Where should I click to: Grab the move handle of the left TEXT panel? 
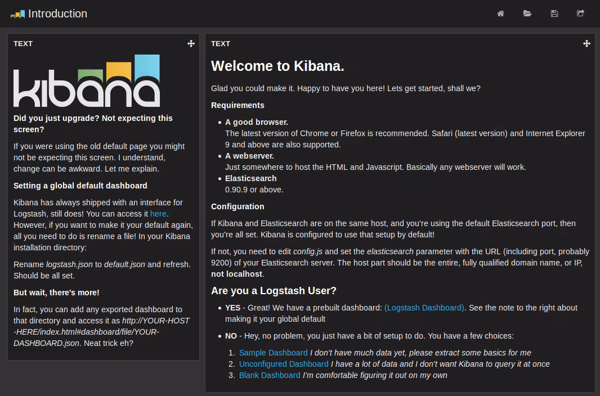(x=191, y=43)
